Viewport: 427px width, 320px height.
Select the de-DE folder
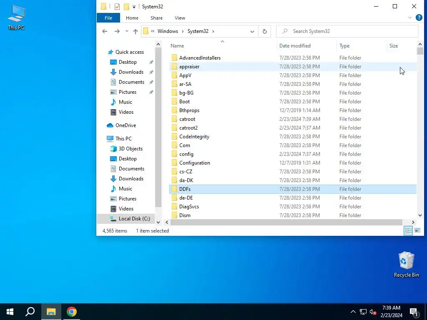pyautogui.click(x=186, y=198)
